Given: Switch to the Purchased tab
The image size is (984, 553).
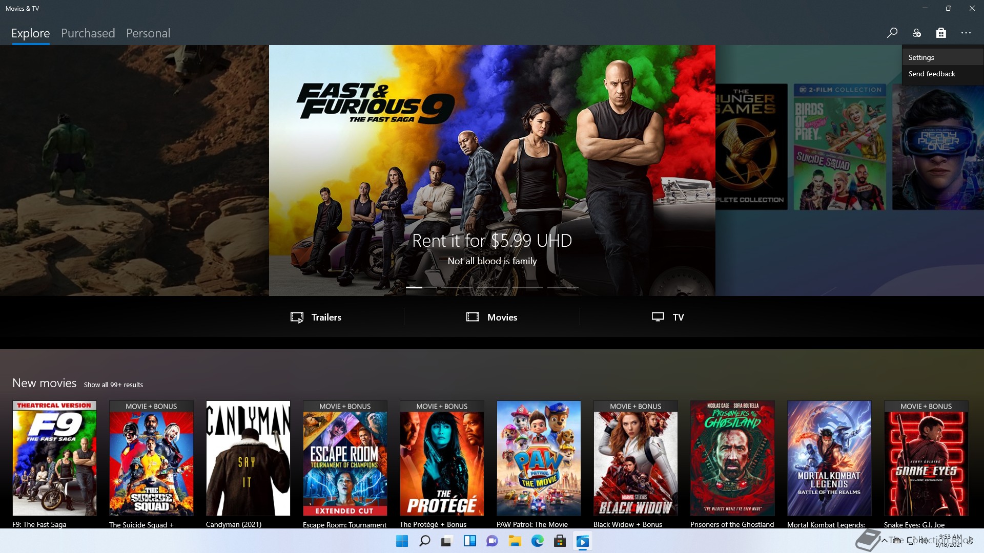Looking at the screenshot, I should pos(88,33).
